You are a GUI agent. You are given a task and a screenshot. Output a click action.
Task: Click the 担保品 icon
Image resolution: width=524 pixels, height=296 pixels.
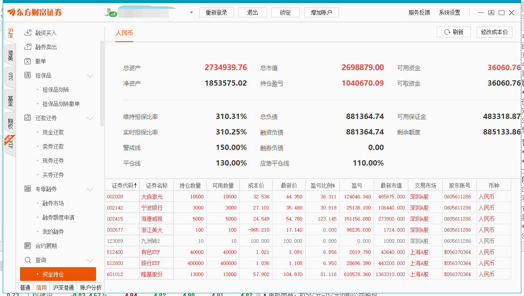coord(28,75)
